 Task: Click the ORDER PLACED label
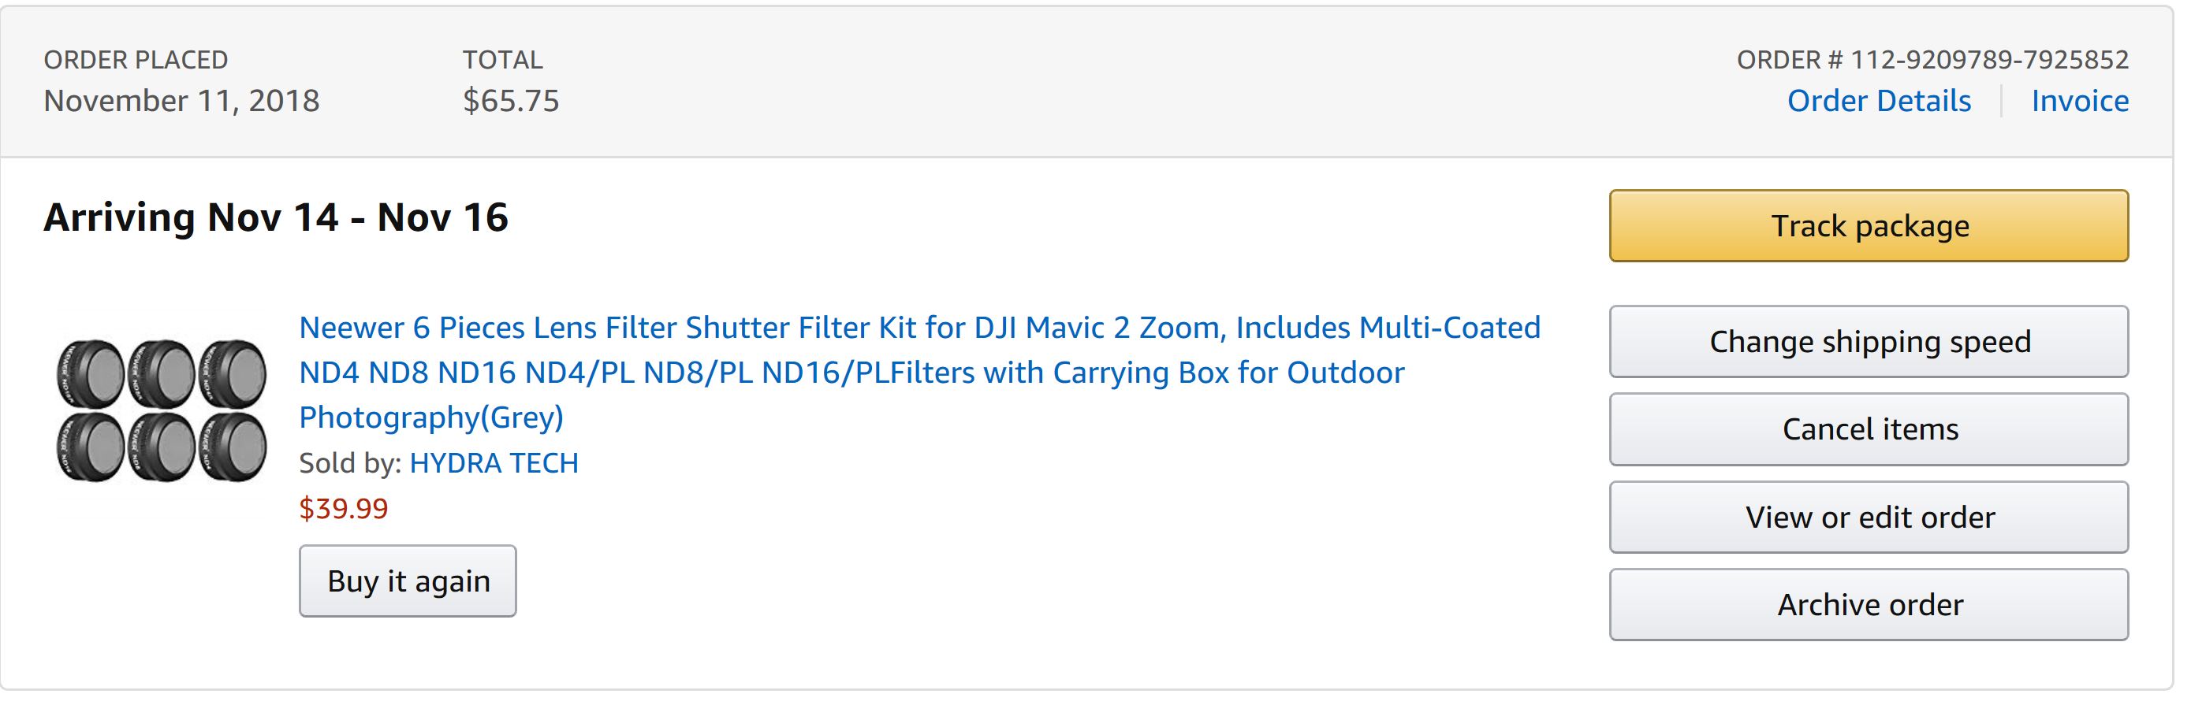click(x=136, y=59)
